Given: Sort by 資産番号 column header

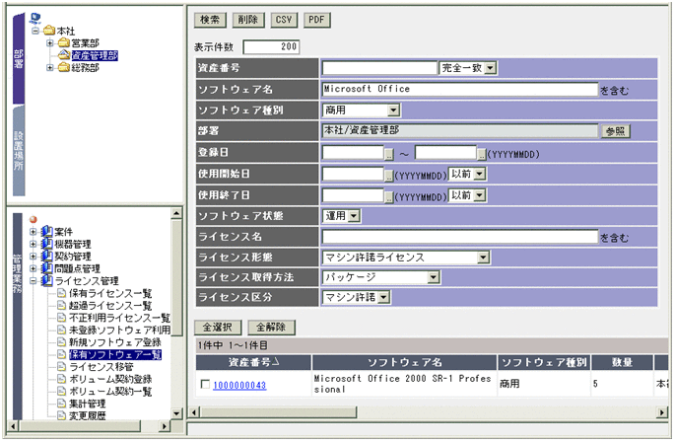Looking at the screenshot, I should click(253, 362).
